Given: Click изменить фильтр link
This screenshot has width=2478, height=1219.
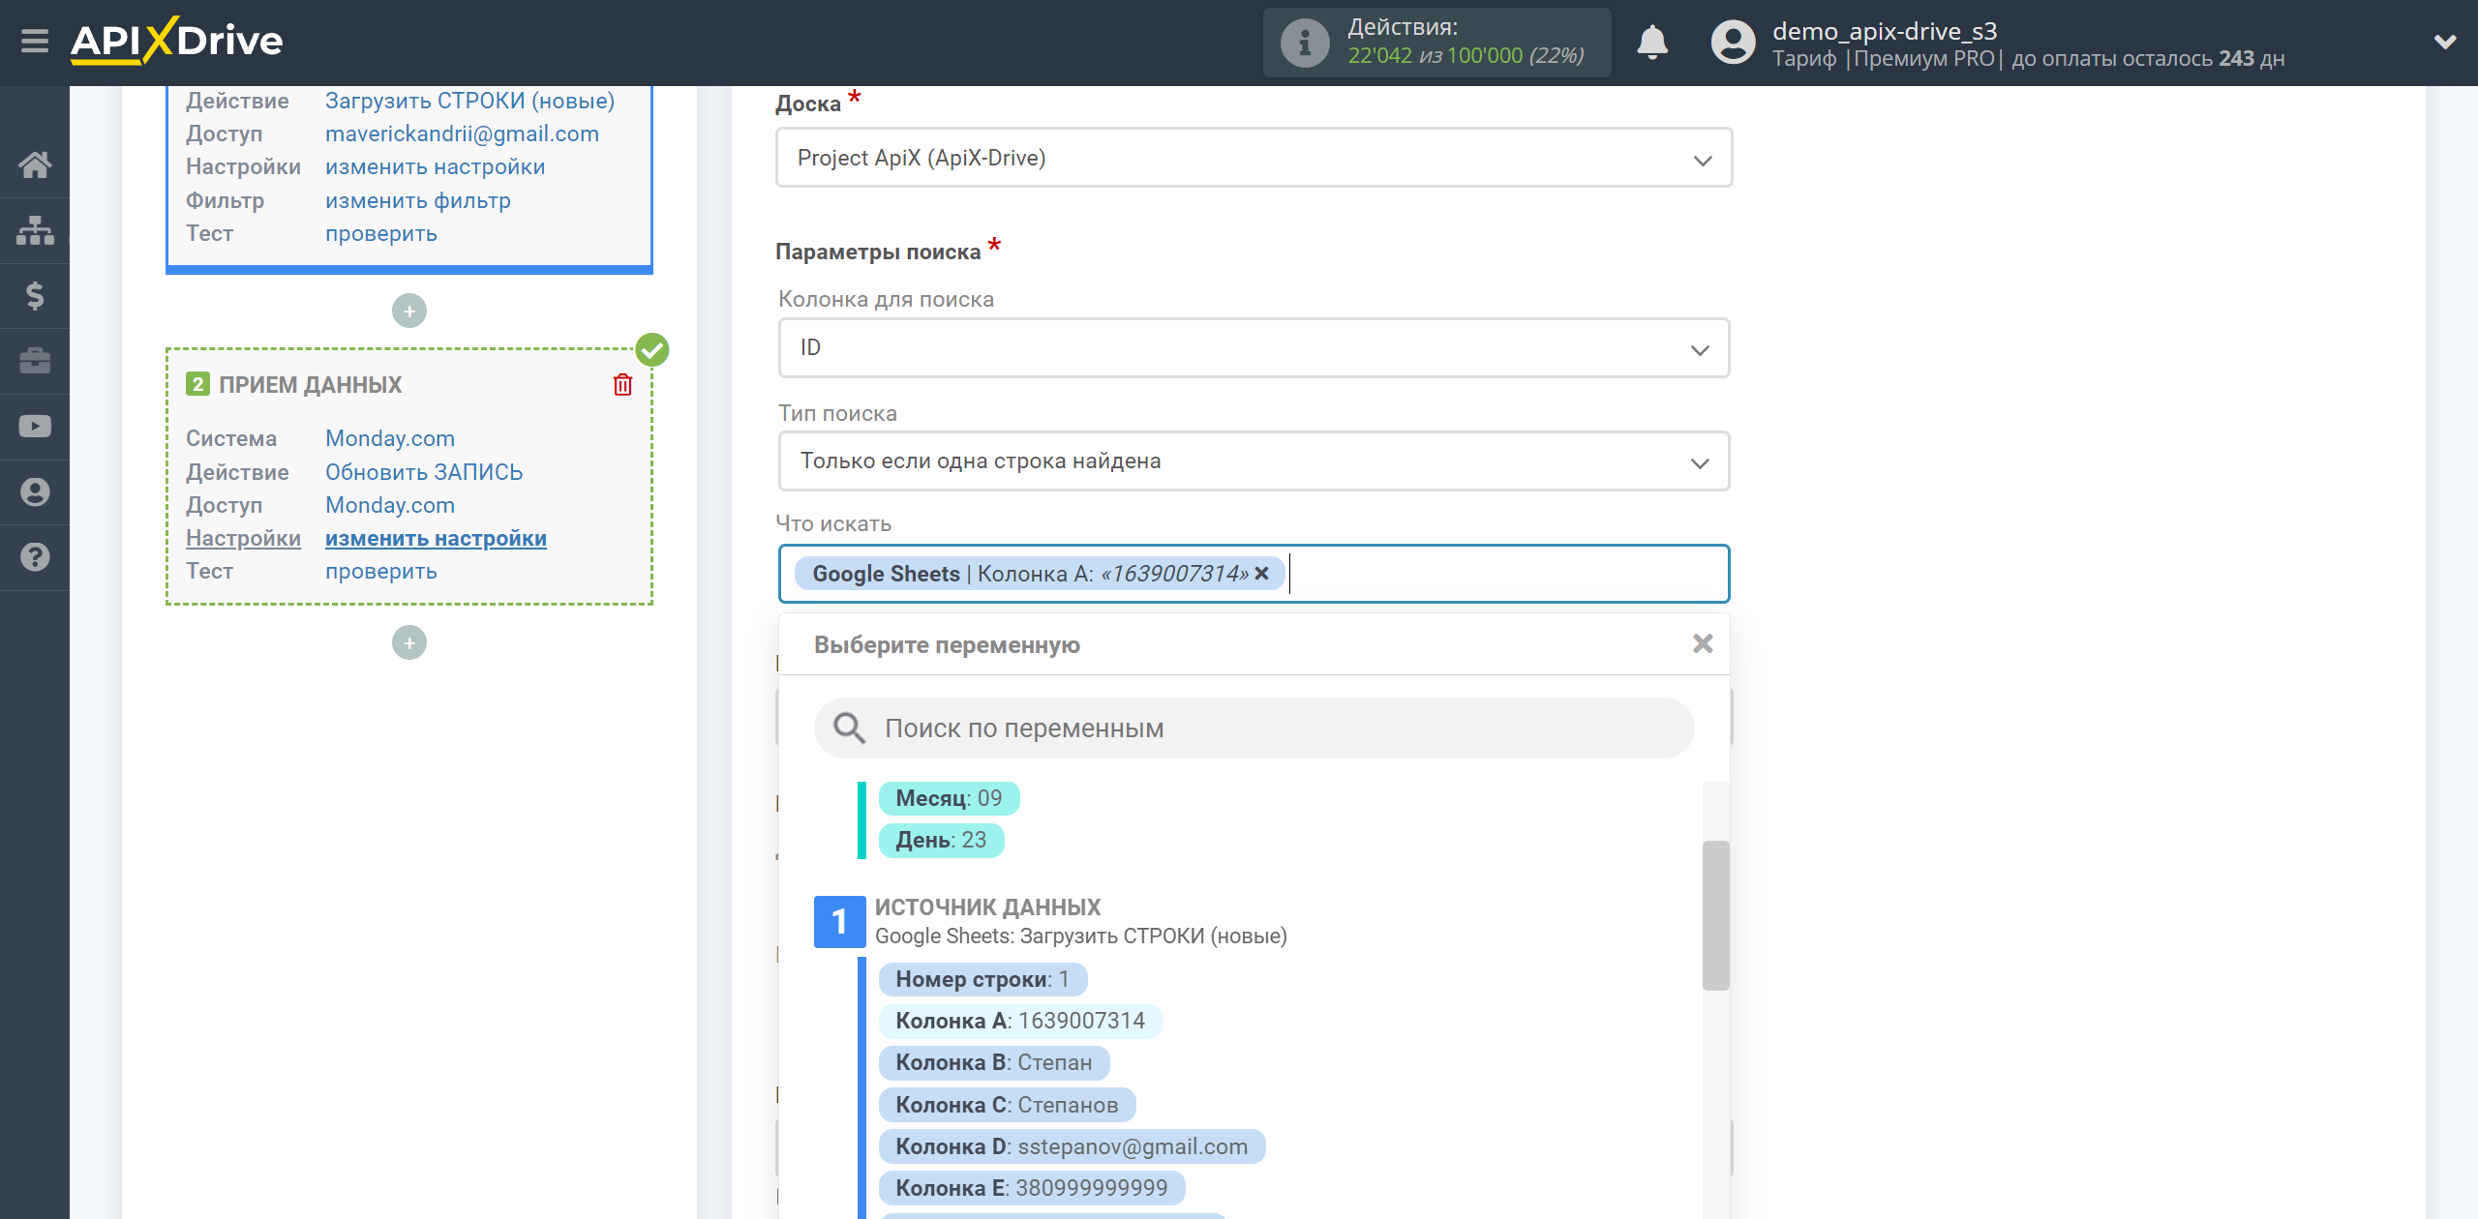Looking at the screenshot, I should (x=418, y=200).
